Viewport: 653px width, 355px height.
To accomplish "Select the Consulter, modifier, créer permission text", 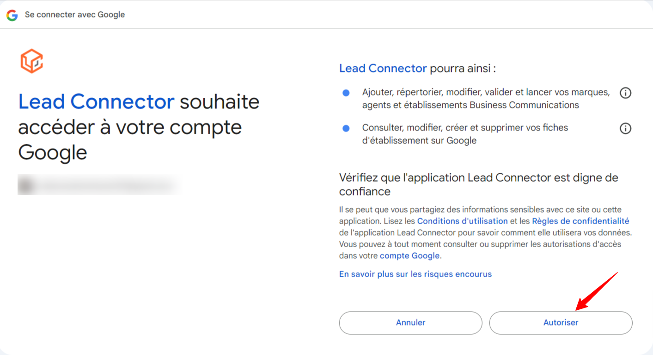I will click(x=465, y=134).
